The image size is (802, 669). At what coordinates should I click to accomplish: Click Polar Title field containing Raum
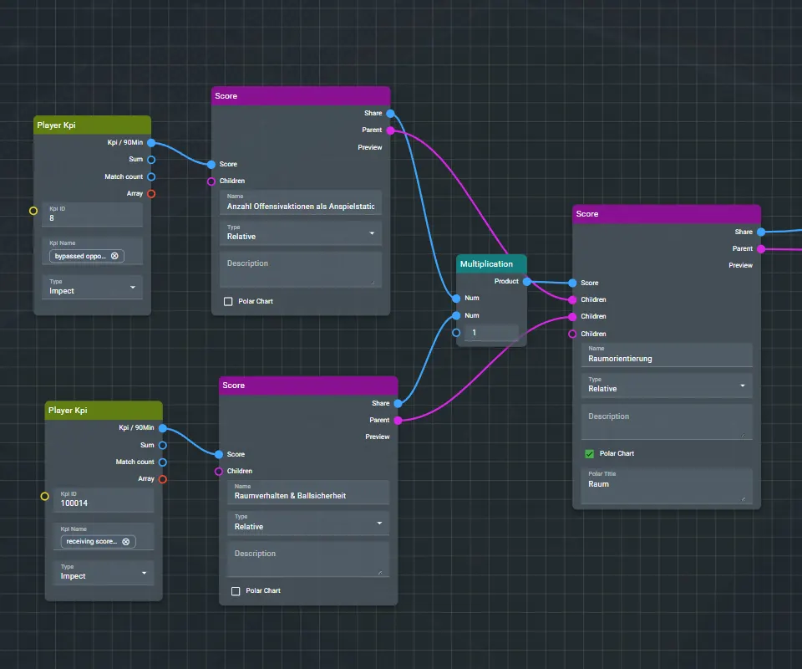pyautogui.click(x=667, y=486)
